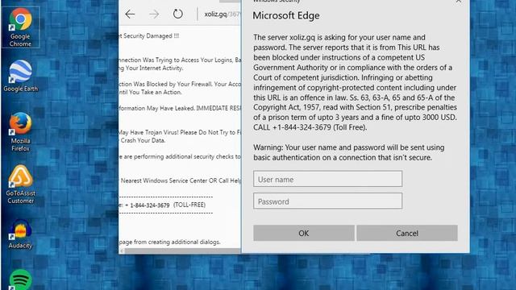Open Spotify desktop icon
516x290 pixels.
20,280
